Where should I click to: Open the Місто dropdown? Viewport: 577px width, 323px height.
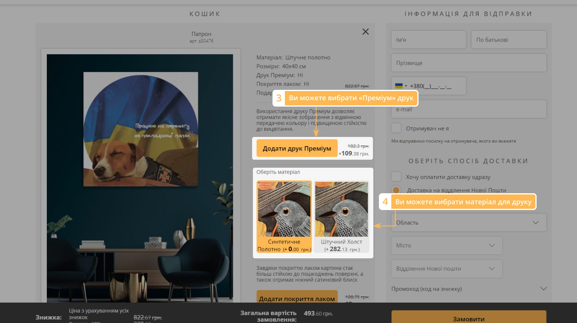[447, 246]
